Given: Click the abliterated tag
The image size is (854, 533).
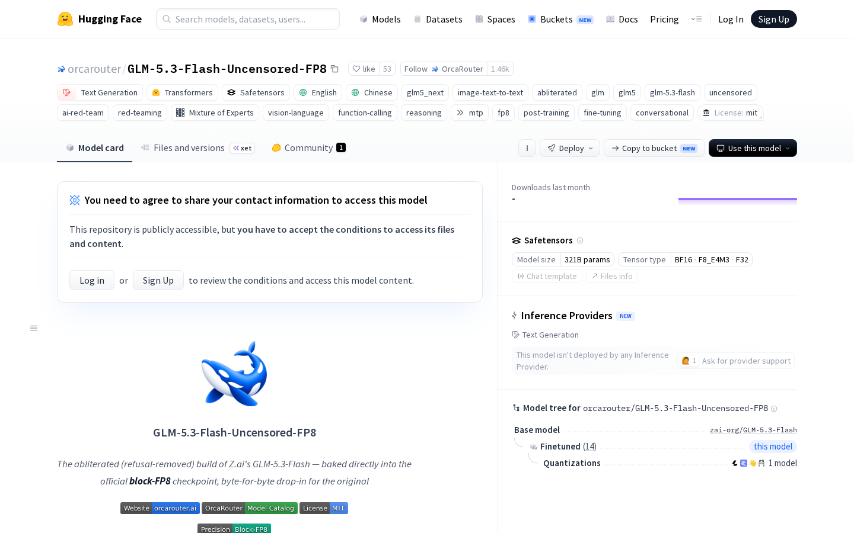Looking at the screenshot, I should [557, 92].
